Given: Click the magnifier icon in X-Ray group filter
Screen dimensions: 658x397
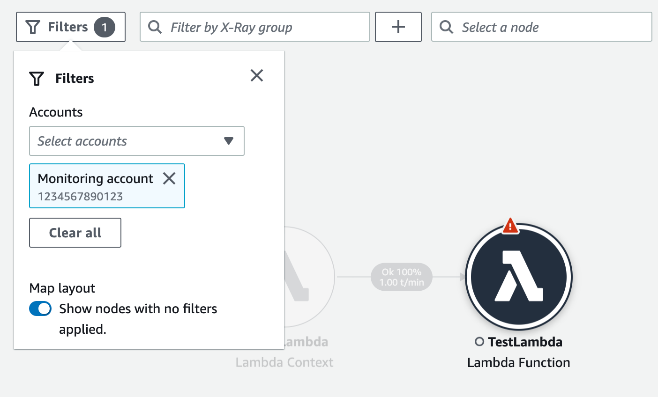Looking at the screenshot, I should [x=155, y=27].
